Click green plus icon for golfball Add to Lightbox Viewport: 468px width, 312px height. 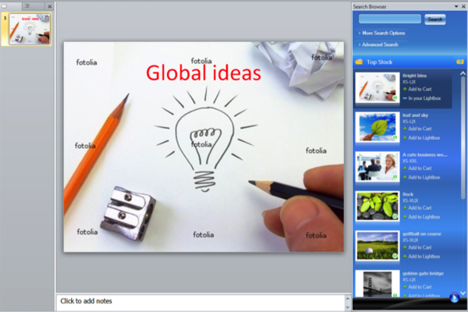(405, 257)
